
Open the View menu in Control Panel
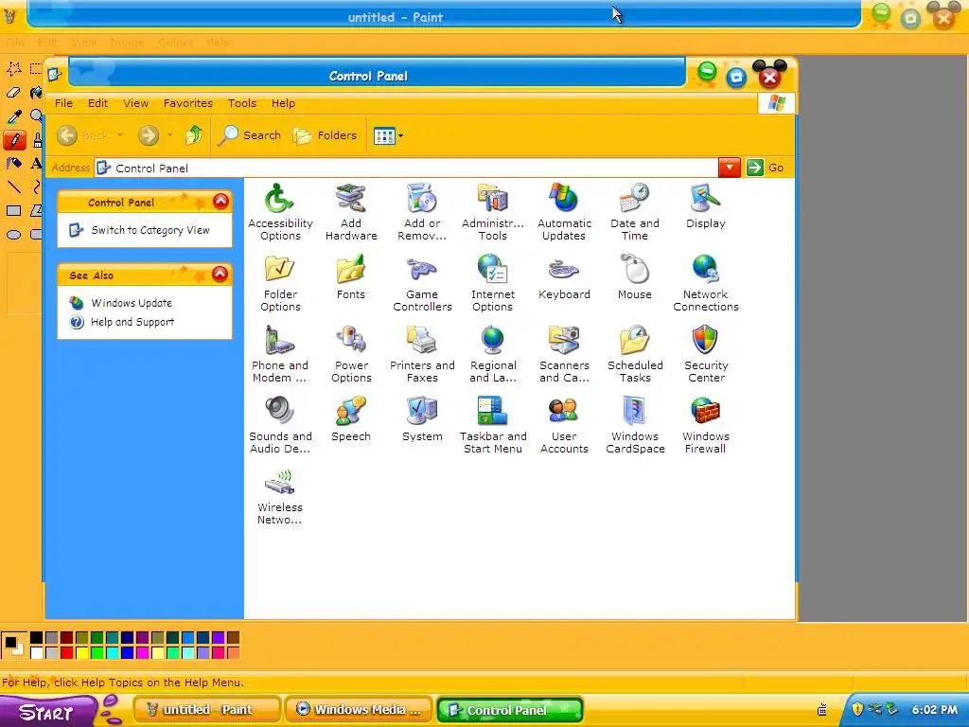point(135,103)
